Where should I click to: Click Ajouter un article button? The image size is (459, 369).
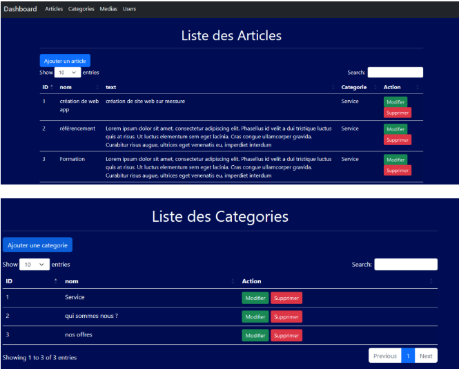click(x=65, y=61)
